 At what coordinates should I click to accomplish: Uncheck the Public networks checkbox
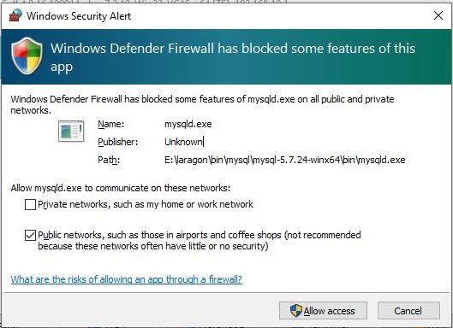click(30, 235)
